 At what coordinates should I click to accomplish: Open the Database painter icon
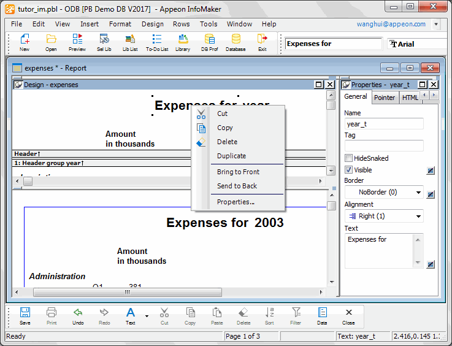coord(236,42)
